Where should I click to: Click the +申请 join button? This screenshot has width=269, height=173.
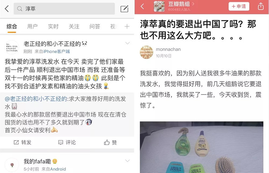pos(239,6)
